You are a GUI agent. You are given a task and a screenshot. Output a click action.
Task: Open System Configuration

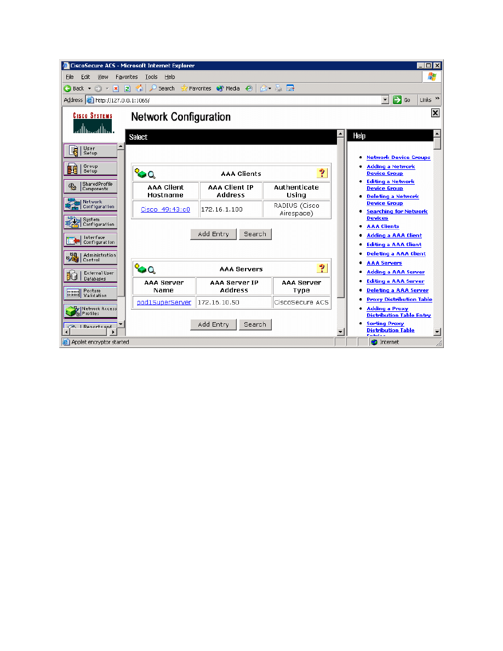(x=90, y=222)
